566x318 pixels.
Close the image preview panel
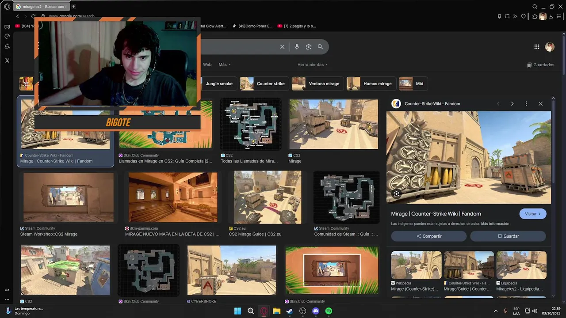point(540,104)
